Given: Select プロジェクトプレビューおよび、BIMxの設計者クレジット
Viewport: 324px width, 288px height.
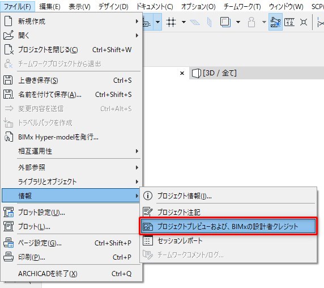Looking at the screenshot, I should coord(228,226).
